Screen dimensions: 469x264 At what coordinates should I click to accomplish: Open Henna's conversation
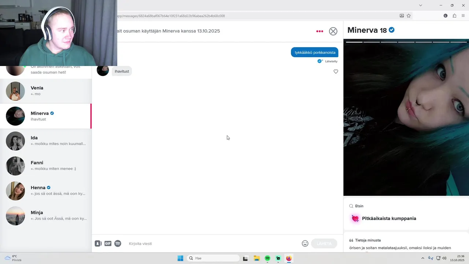(46, 191)
